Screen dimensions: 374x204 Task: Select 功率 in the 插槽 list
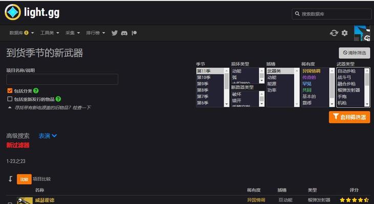(280, 90)
